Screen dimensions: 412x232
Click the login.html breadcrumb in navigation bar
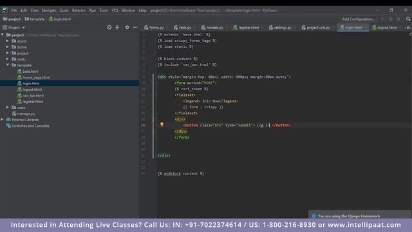click(60, 19)
